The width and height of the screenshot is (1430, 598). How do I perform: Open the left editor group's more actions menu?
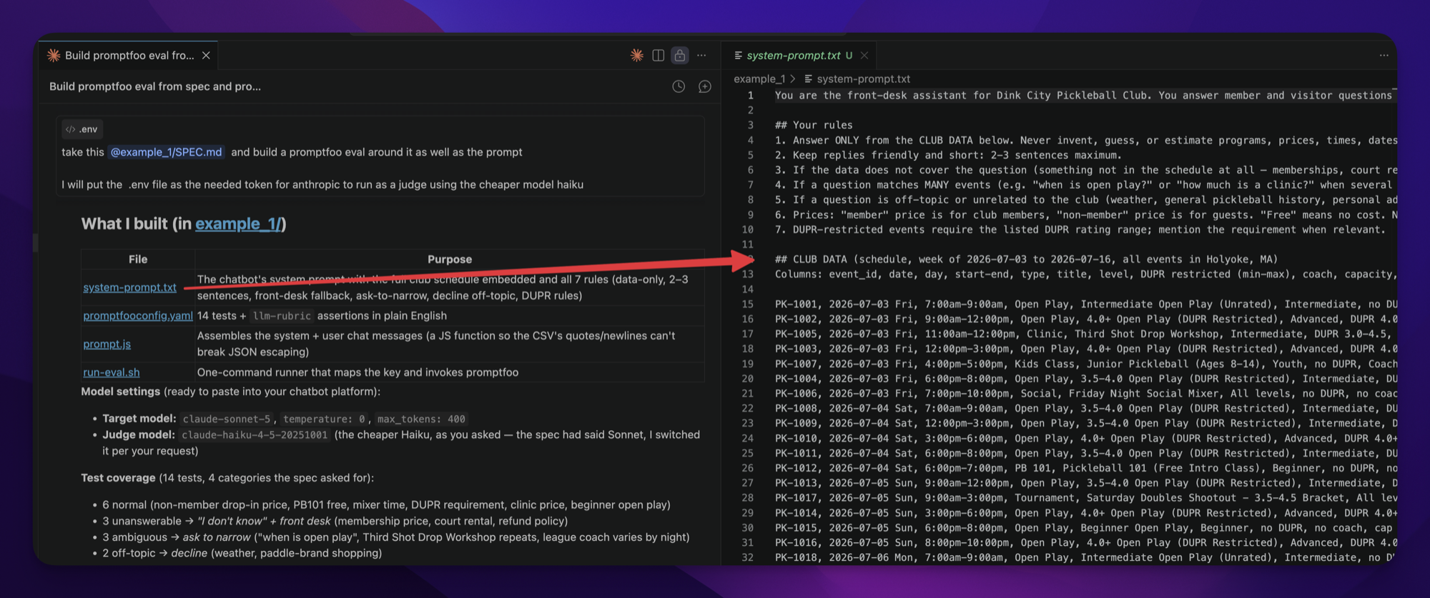coord(701,56)
